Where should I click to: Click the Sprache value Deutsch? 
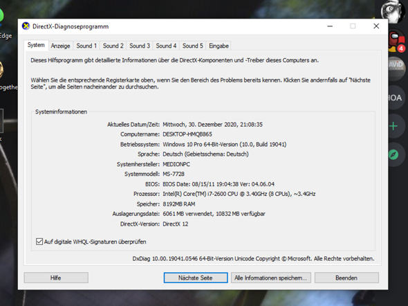pyautogui.click(x=205, y=154)
